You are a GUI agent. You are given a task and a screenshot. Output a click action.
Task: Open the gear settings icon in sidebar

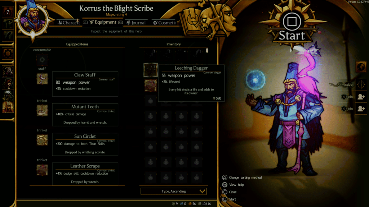8,53
